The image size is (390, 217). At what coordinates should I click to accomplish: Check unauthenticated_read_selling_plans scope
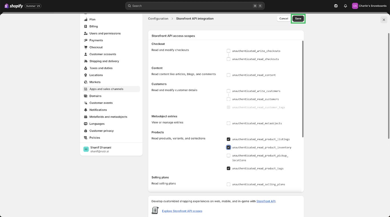tap(228, 184)
